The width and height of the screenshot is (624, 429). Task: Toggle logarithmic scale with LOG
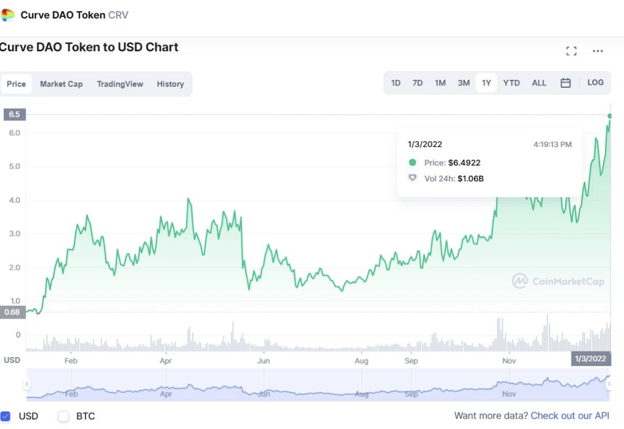595,82
